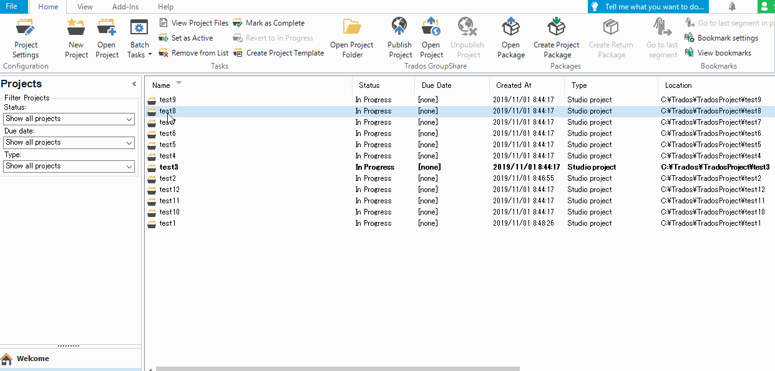Click created time 2019/11/01 8:46:55
The height and width of the screenshot is (371, 775).
coord(523,178)
